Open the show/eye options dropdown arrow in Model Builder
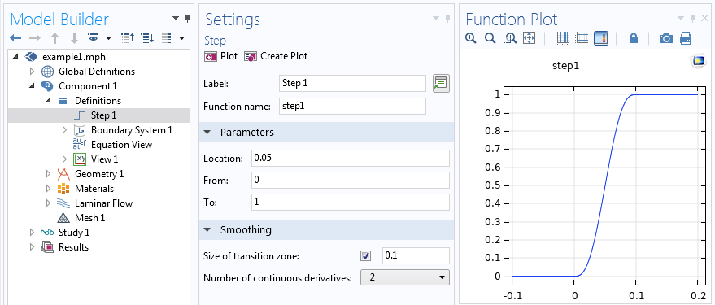 coord(108,38)
